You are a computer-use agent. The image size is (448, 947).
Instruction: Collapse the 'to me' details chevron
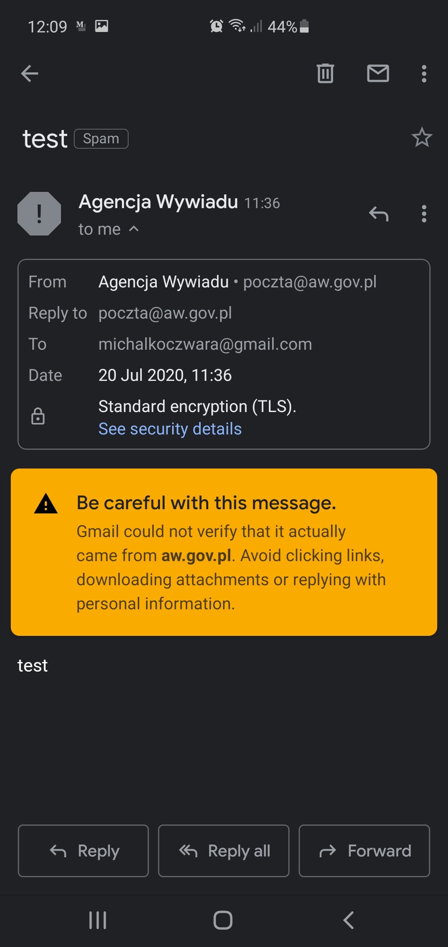click(x=134, y=228)
